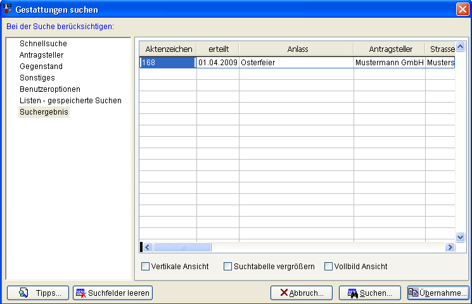The height and width of the screenshot is (304, 472).
Task: Click the Anlass column header
Action: (x=295, y=49)
